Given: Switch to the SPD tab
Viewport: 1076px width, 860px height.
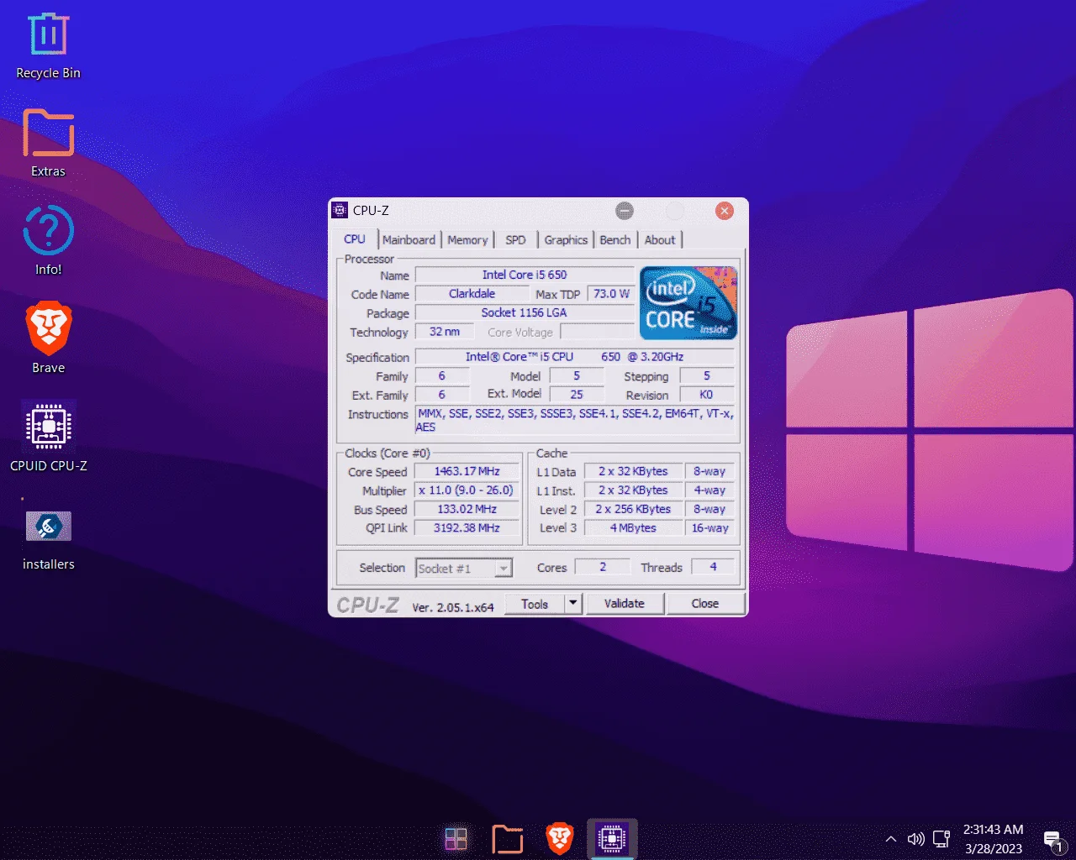Looking at the screenshot, I should tap(515, 240).
